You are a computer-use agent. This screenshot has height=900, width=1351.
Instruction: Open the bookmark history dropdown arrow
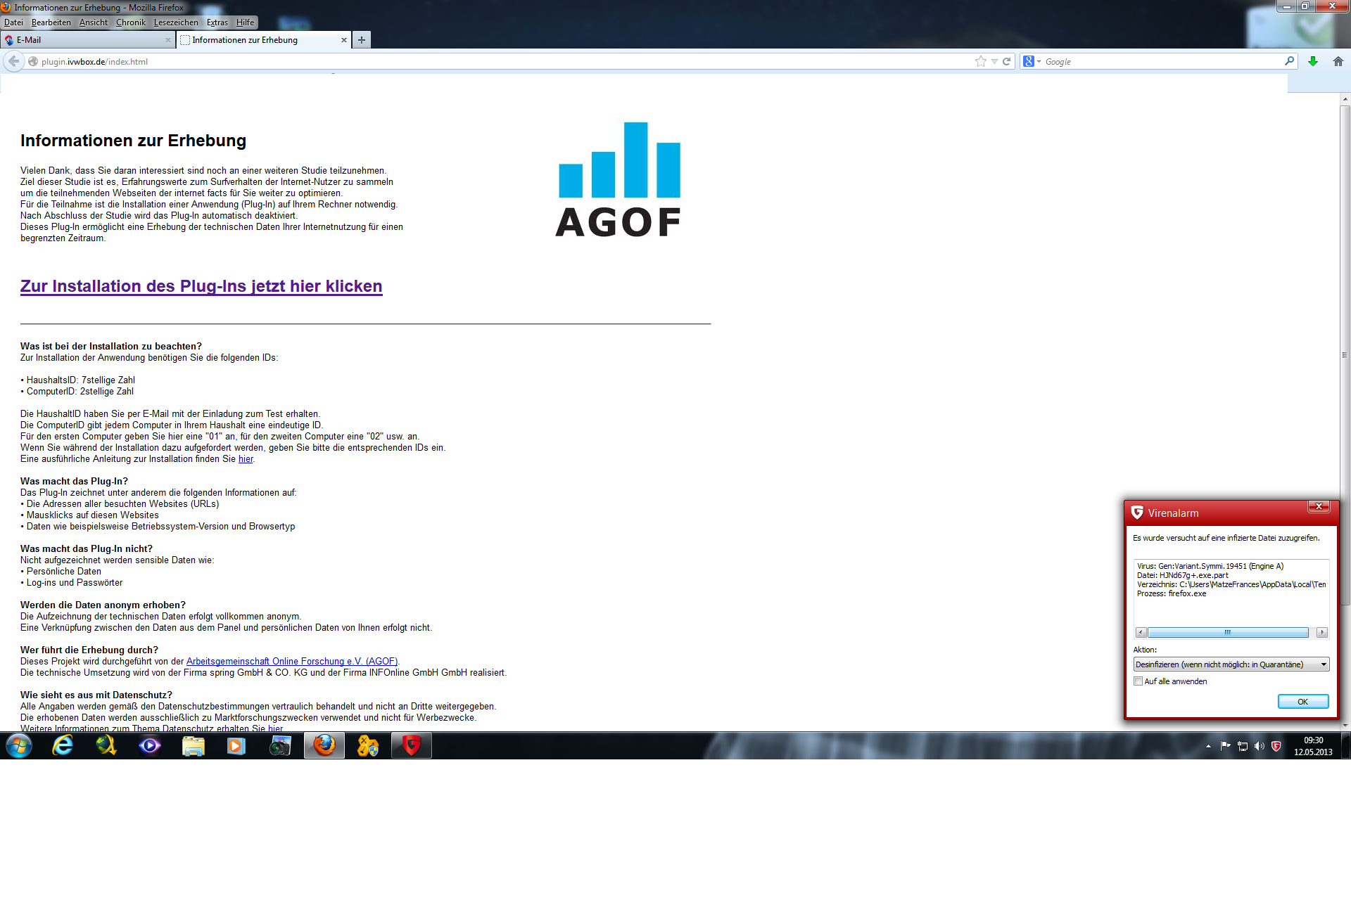994,62
